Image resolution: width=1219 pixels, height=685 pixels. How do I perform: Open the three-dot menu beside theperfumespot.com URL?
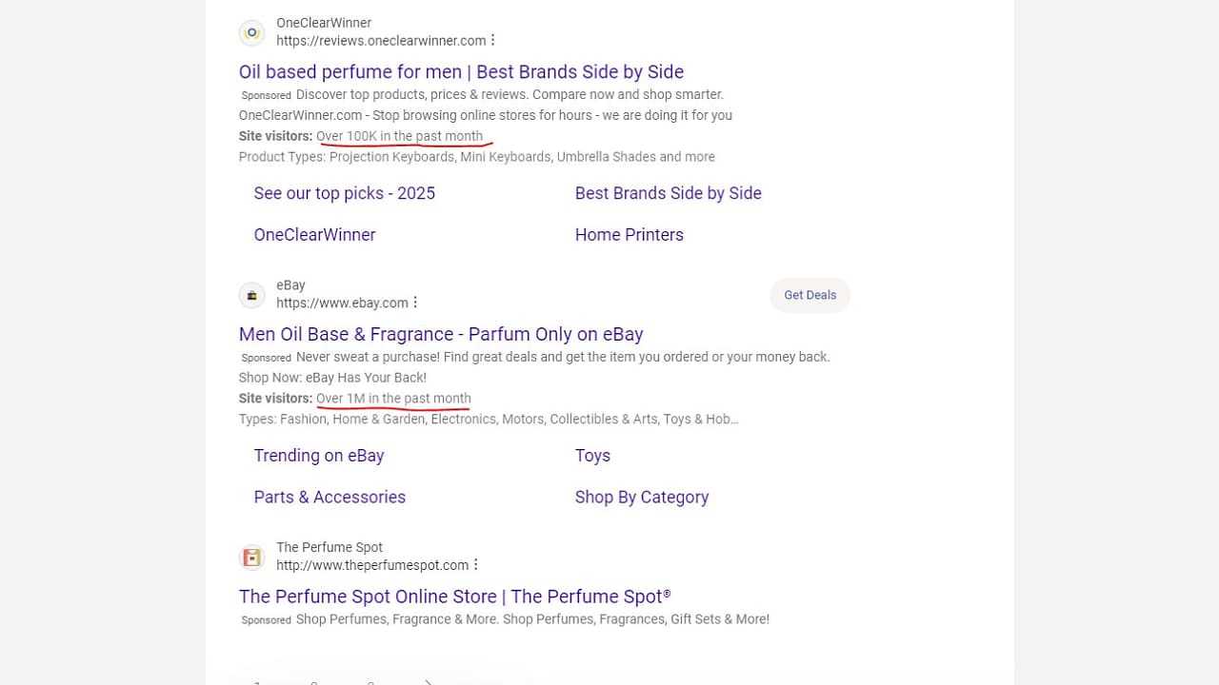click(x=475, y=565)
